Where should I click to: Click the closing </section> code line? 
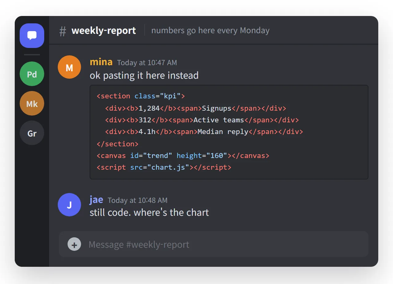[x=118, y=144]
